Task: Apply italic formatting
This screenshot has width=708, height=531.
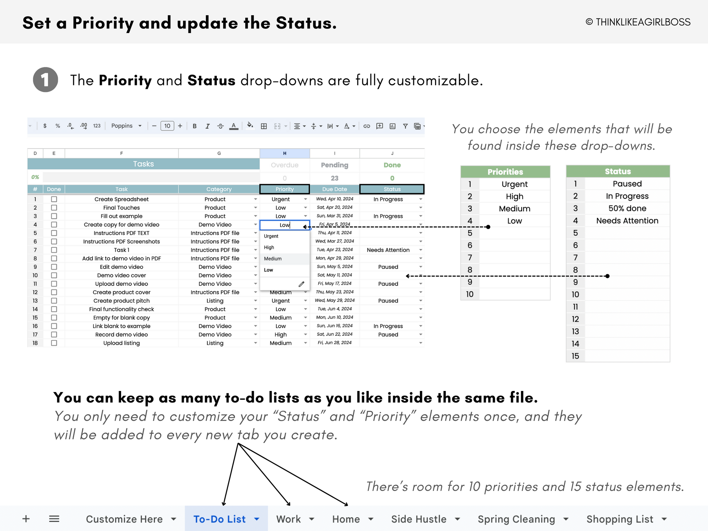Action: point(207,126)
